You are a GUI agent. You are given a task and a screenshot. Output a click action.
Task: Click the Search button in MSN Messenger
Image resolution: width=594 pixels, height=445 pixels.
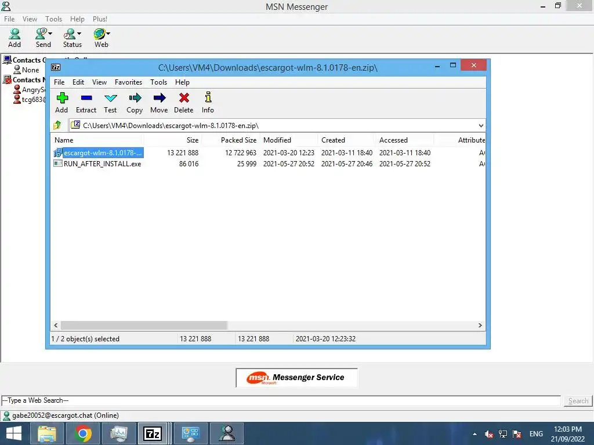tap(578, 401)
